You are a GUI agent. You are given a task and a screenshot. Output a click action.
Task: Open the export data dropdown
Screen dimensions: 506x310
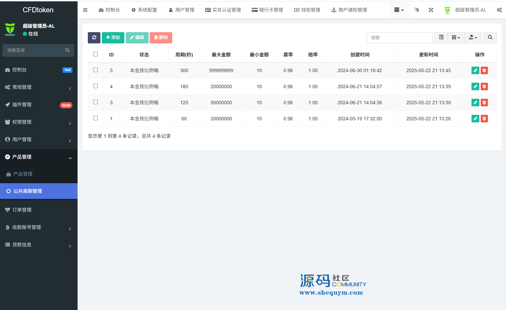[473, 38]
